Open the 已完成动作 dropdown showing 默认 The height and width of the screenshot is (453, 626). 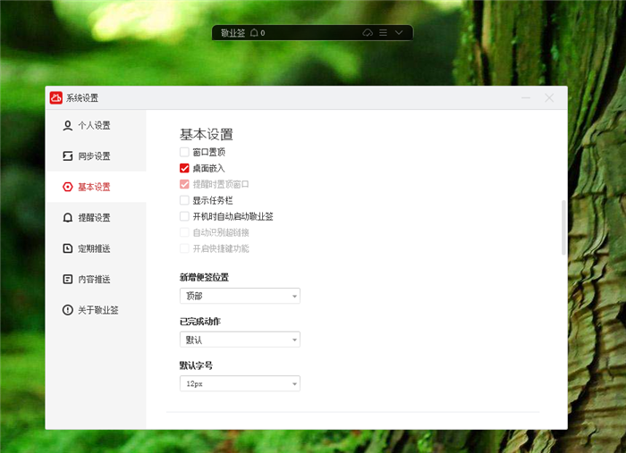click(x=240, y=340)
